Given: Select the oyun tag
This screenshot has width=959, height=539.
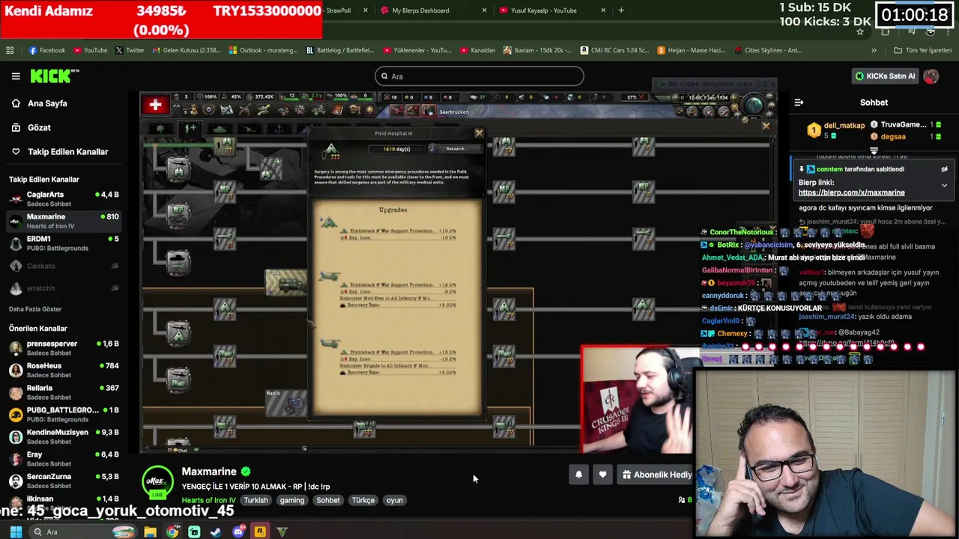Looking at the screenshot, I should pyautogui.click(x=395, y=500).
